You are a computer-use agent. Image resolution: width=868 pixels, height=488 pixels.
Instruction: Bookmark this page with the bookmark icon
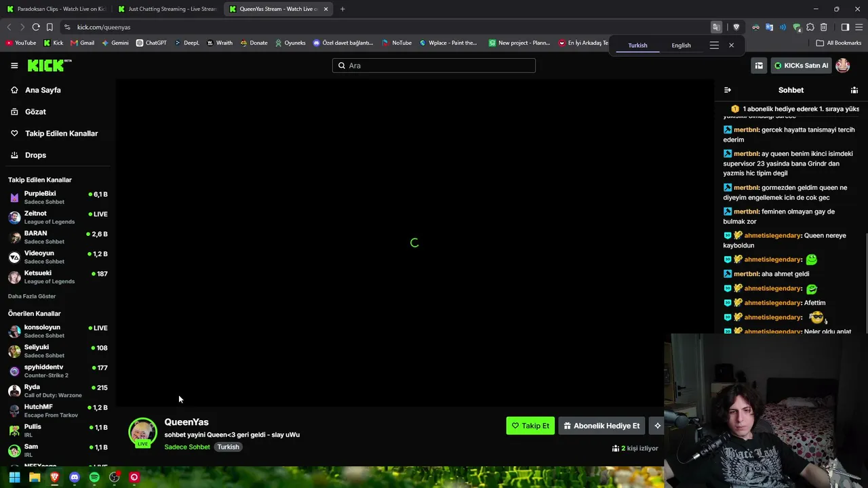[x=50, y=27]
